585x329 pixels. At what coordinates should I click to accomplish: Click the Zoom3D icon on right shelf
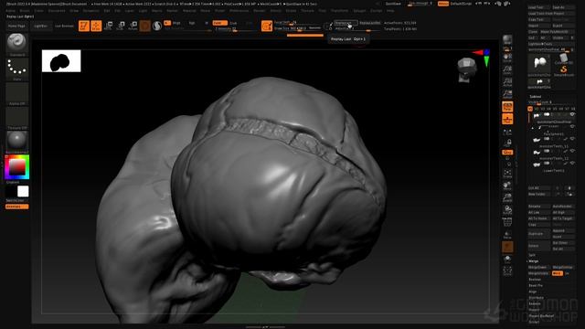507,197
